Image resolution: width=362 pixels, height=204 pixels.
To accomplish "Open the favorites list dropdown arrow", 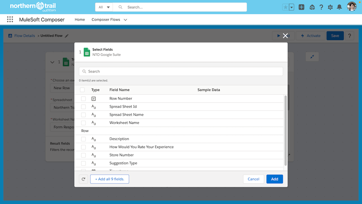I will click(291, 7).
